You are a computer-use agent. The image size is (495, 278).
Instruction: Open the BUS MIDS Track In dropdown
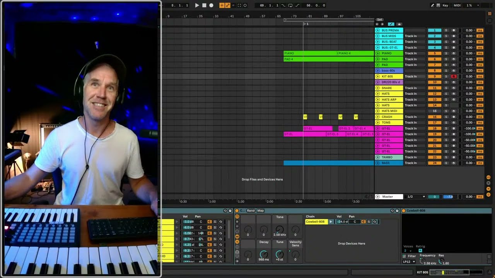(414, 36)
